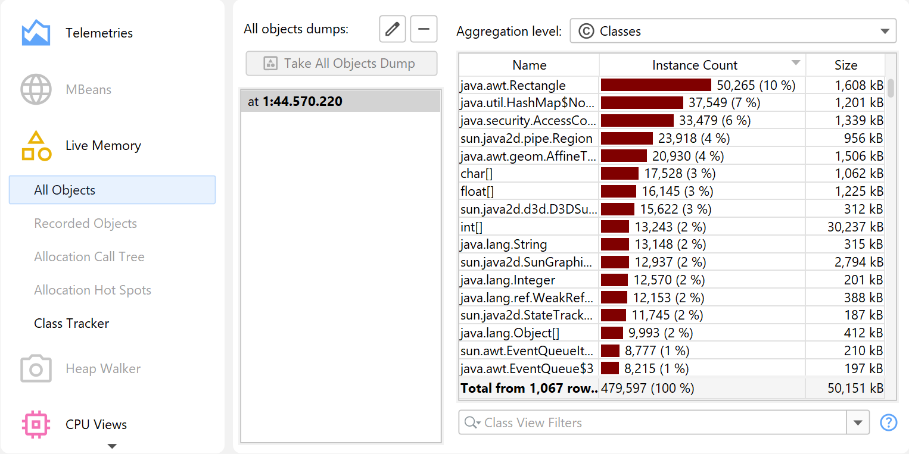
Task: Select the int[] row
Action: (x=672, y=227)
